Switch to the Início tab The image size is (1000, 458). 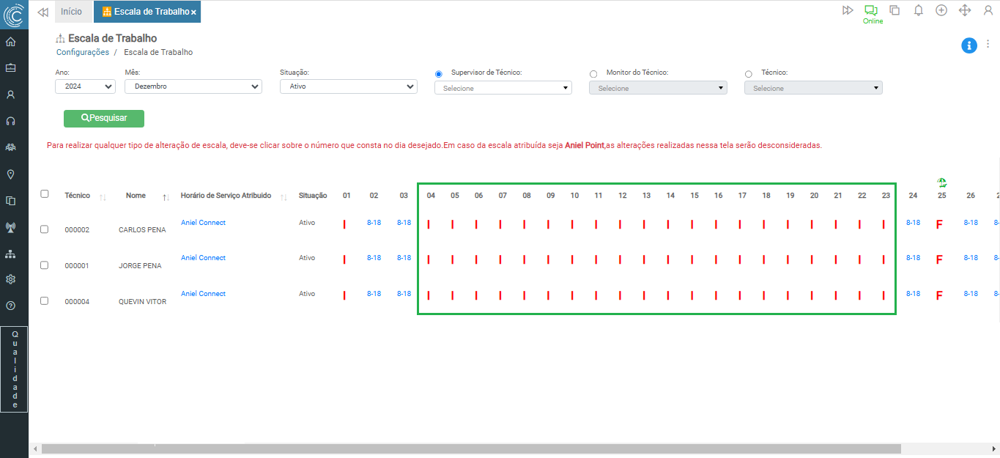click(72, 12)
